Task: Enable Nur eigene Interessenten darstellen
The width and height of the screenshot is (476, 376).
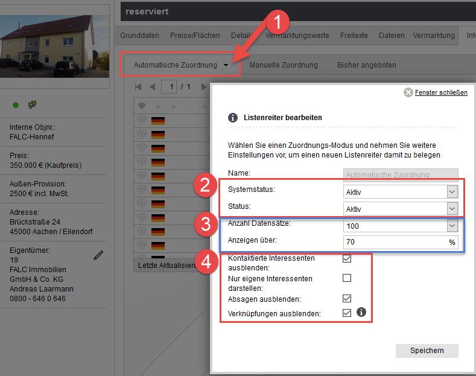Action: click(x=346, y=278)
